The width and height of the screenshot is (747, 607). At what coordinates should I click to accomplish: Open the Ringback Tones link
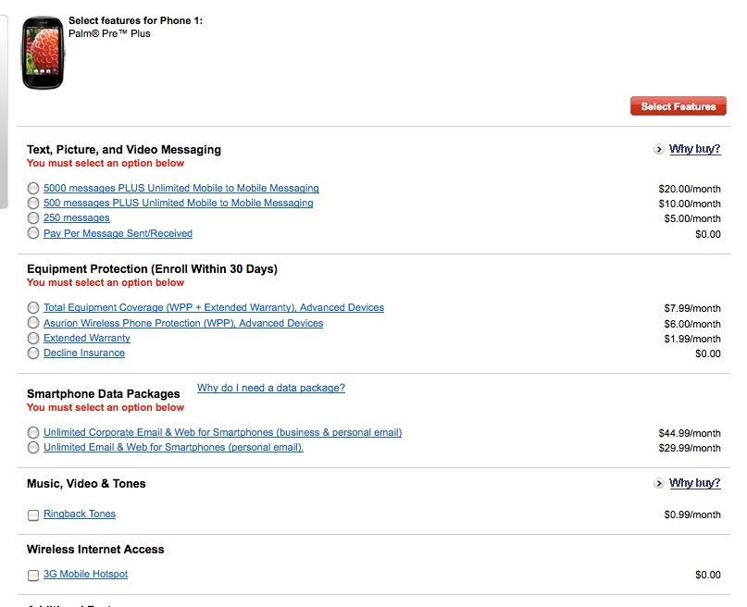(x=80, y=514)
